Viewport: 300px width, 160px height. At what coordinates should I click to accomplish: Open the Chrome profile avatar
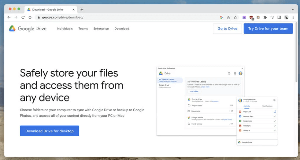pyautogui.click(x=286, y=17)
